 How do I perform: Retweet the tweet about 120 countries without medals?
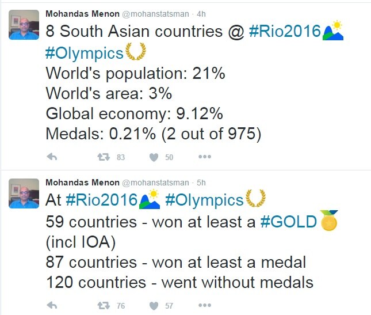pyautogui.click(x=104, y=306)
